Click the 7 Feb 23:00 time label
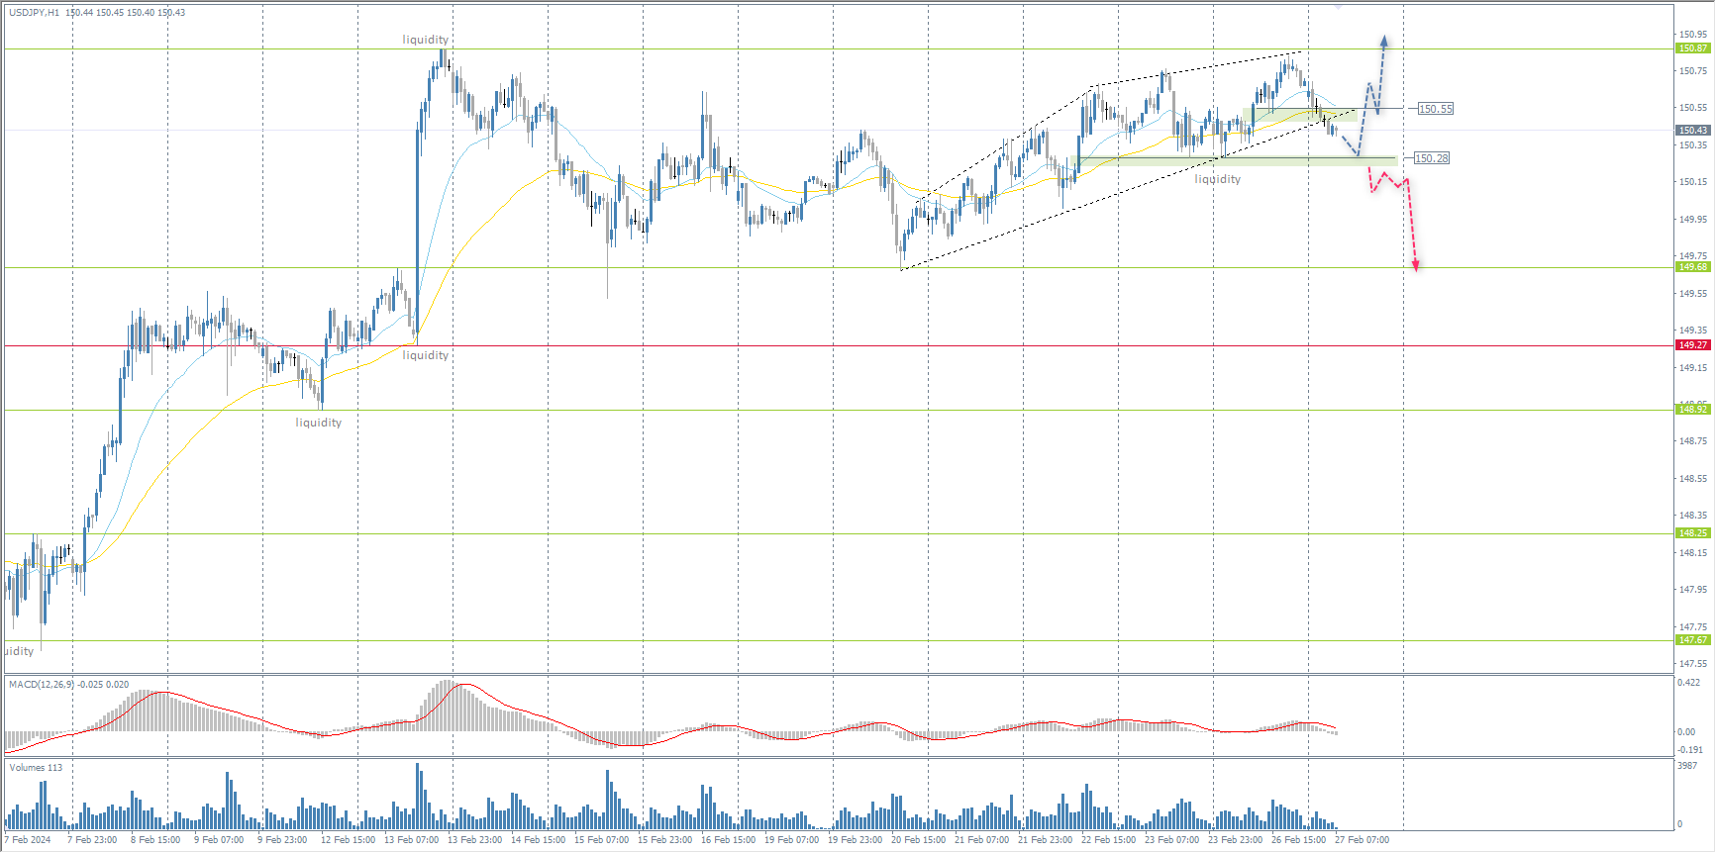The width and height of the screenshot is (1716, 853). click(92, 840)
